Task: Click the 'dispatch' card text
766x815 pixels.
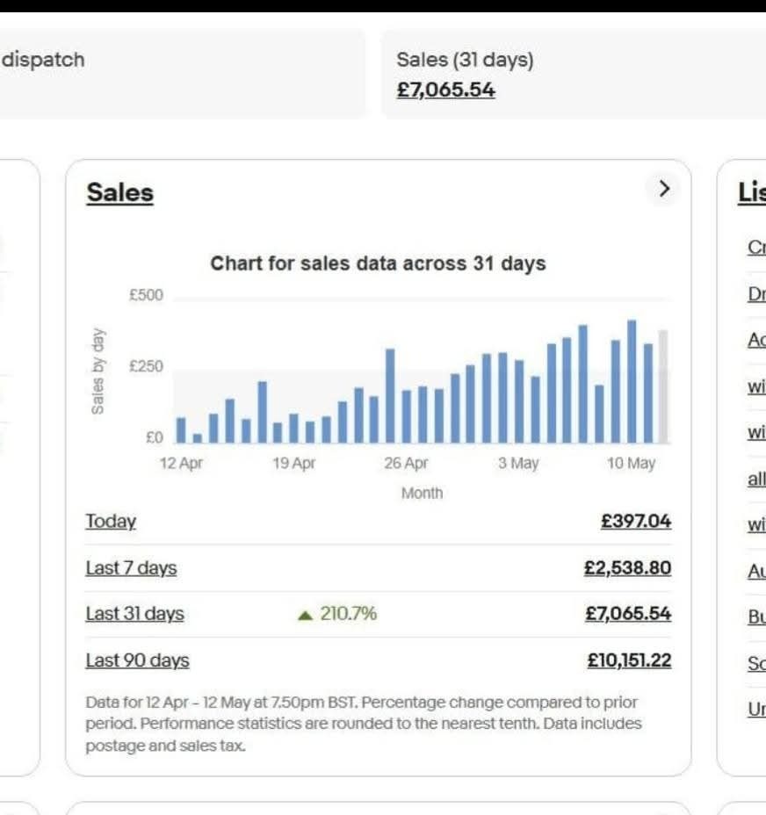Action: tap(43, 60)
